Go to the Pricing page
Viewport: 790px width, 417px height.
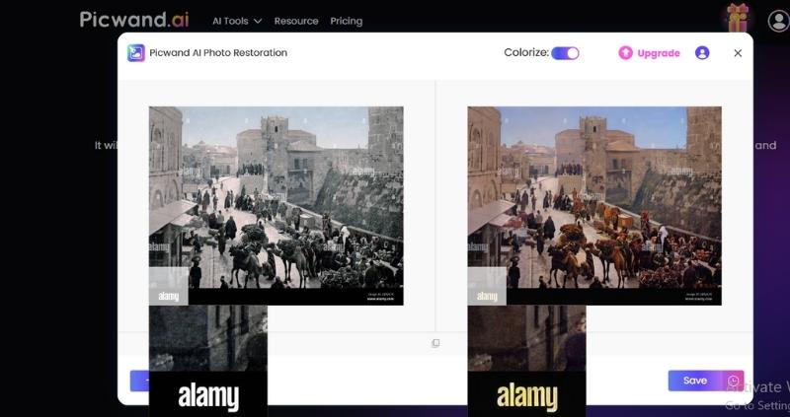coord(347,21)
